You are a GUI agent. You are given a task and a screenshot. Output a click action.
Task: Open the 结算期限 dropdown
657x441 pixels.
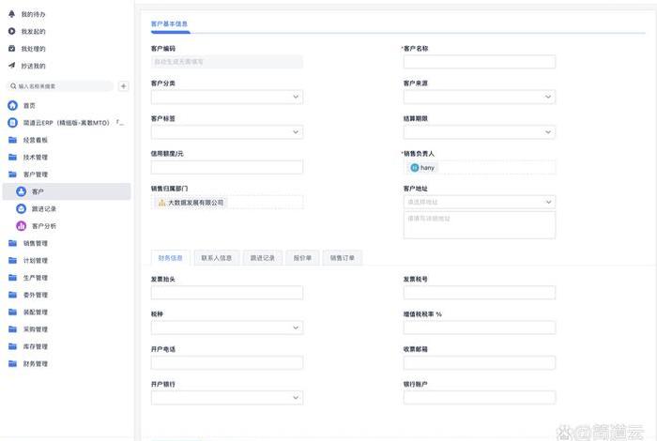pos(480,132)
